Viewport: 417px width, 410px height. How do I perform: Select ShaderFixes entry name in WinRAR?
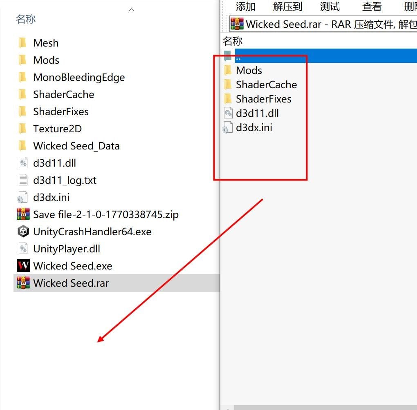pyautogui.click(x=264, y=99)
